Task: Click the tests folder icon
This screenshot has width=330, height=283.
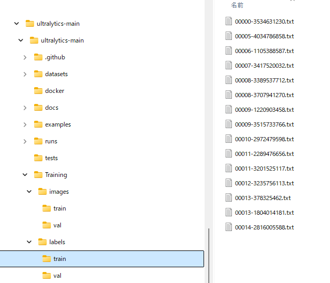Action: point(38,158)
